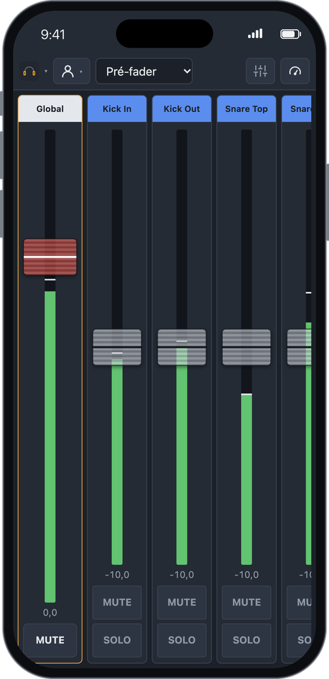This screenshot has width=329, height=679.
Task: Select the Kick Out channel header
Action: [182, 109]
